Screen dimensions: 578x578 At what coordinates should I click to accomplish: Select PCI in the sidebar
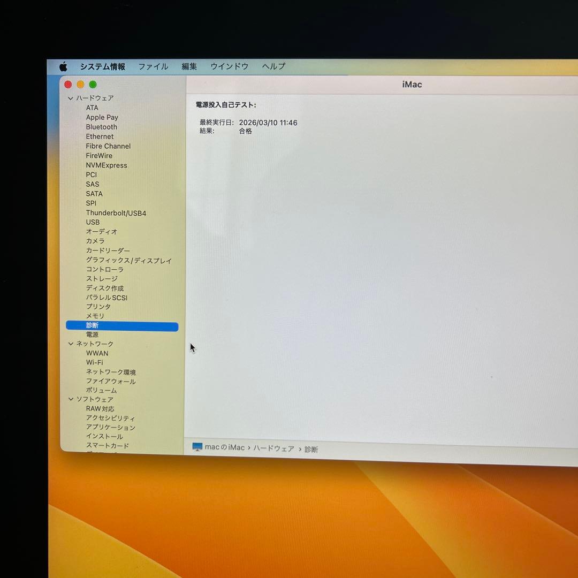point(92,174)
